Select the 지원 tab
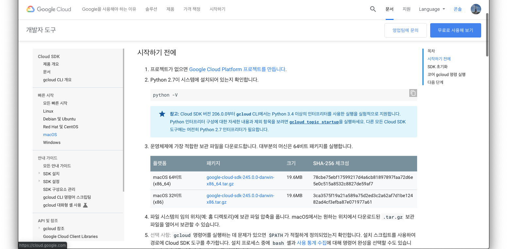The height and width of the screenshot is (249, 507). pyautogui.click(x=406, y=9)
